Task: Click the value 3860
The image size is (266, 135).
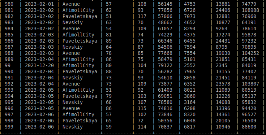Action: point(190,96)
